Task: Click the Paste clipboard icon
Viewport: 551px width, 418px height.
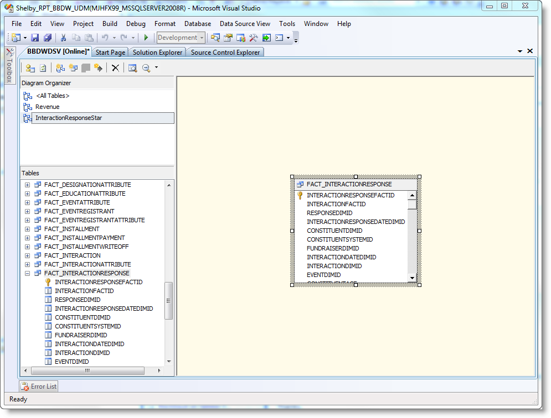Action: coord(89,38)
